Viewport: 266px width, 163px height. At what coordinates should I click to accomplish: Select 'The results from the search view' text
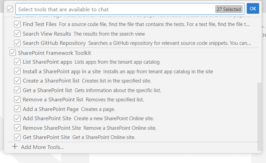(x=109, y=34)
